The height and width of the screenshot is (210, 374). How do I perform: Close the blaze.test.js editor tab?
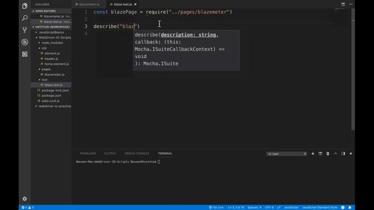pos(135,4)
